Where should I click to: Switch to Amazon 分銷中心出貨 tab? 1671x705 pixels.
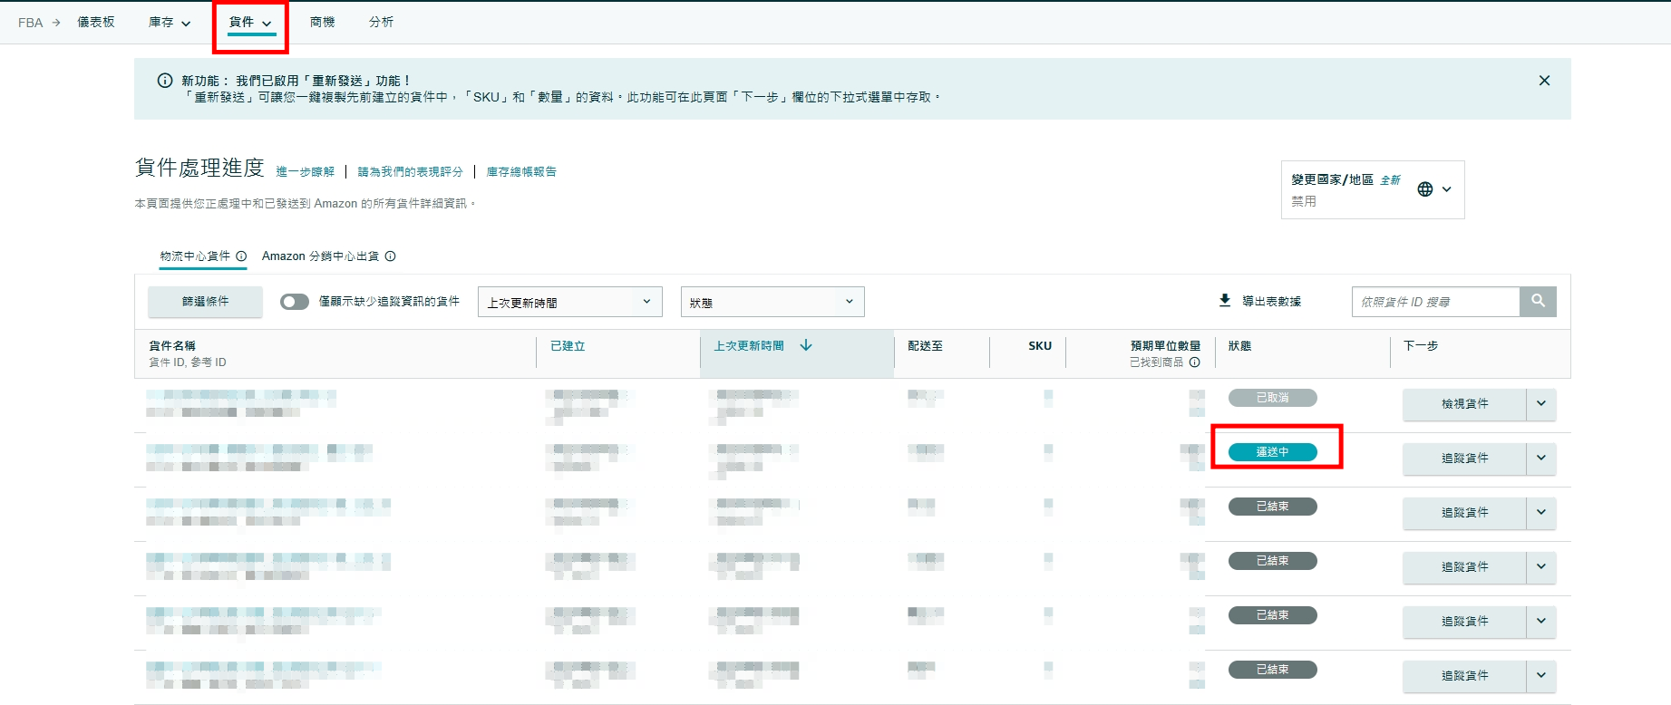(x=320, y=256)
